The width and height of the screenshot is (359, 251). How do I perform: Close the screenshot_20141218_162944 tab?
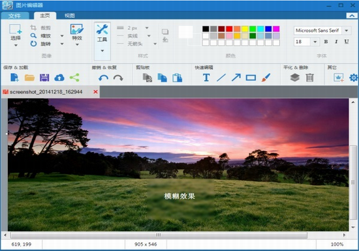(x=95, y=92)
